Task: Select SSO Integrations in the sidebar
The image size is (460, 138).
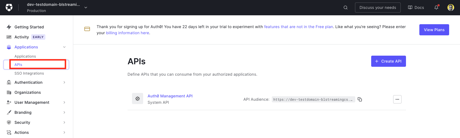Action: [29, 73]
